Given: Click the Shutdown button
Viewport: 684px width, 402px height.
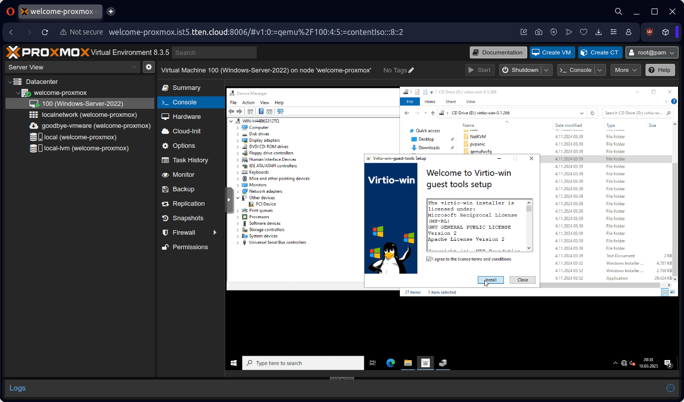Looking at the screenshot, I should tap(520, 70).
